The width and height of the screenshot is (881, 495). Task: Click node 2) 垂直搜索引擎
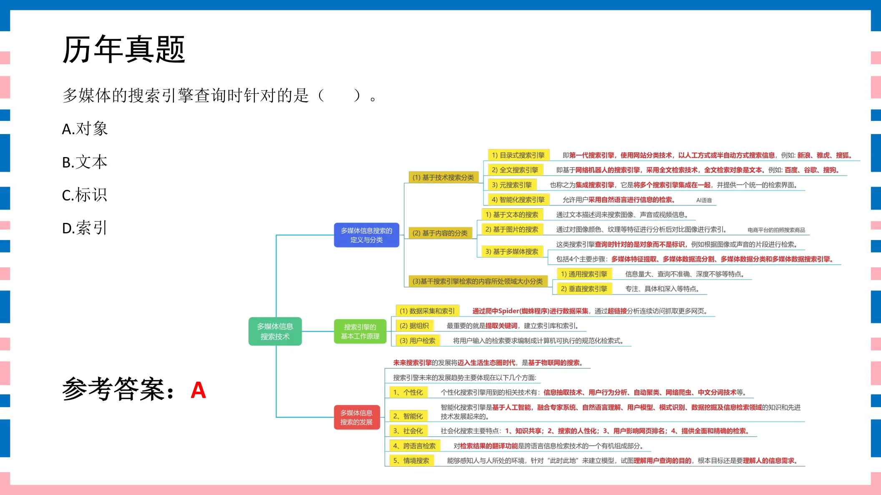(x=584, y=289)
